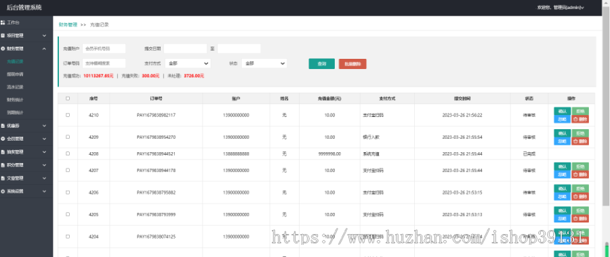Click the 工作台 grid icon
The width and height of the screenshot is (610, 257).
coord(3,22)
